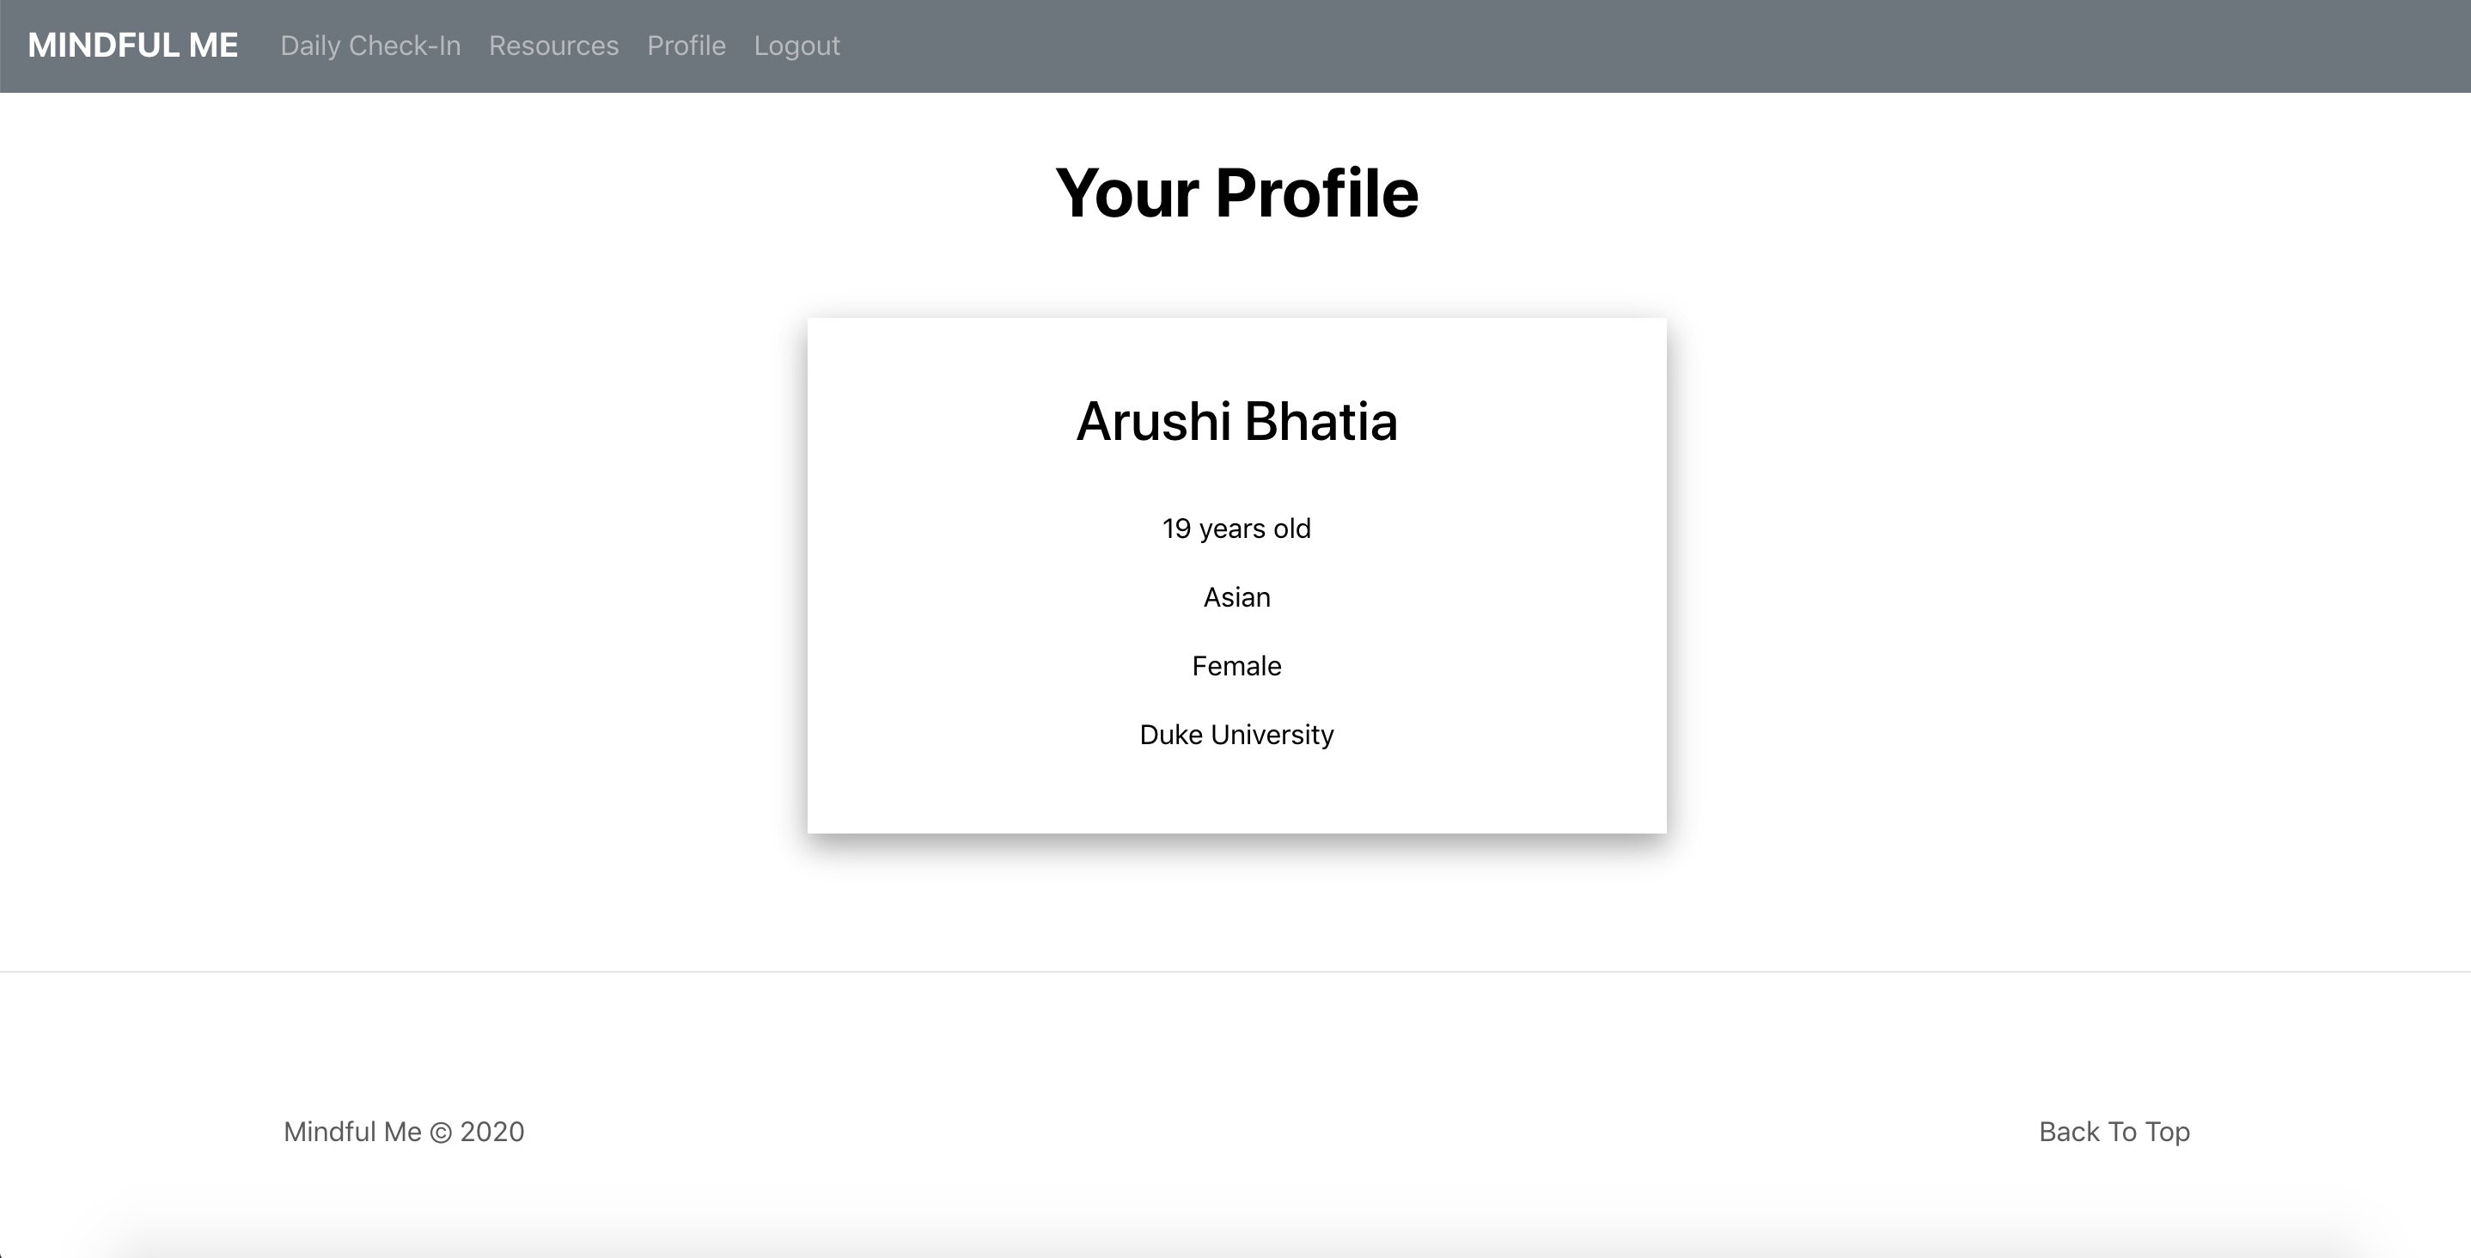Click the Your Profile heading
Image resolution: width=2471 pixels, height=1258 pixels.
1235,192
